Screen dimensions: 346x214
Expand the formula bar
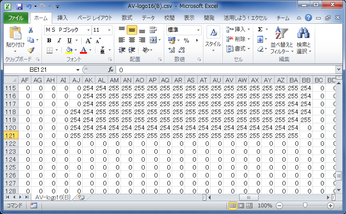tap(338, 70)
